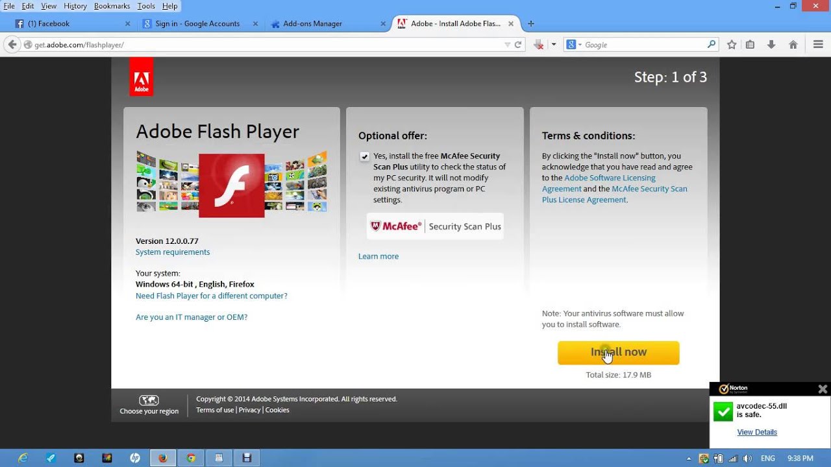The height and width of the screenshot is (467, 831).
Task: Open dropdown arrow next to download helper icon
Action: (553, 45)
